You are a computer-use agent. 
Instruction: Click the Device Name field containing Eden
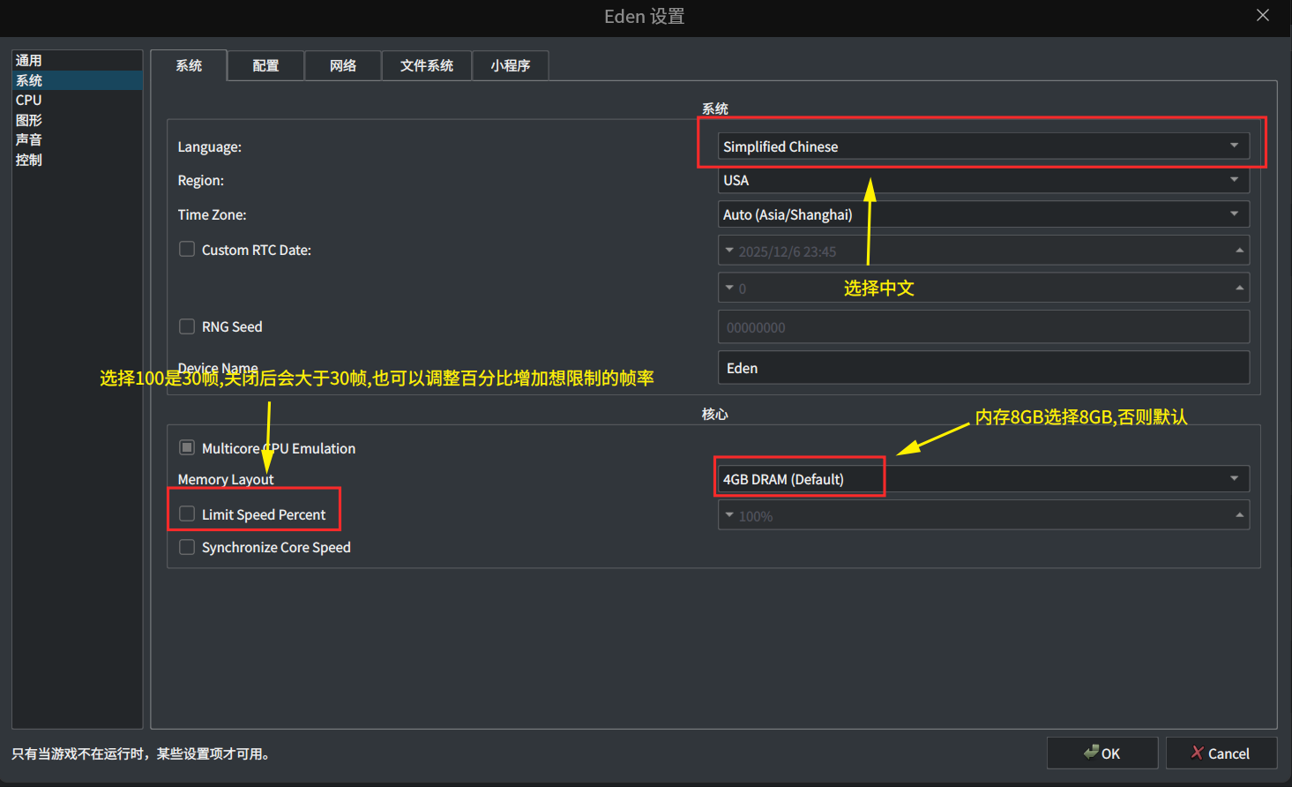pos(983,368)
